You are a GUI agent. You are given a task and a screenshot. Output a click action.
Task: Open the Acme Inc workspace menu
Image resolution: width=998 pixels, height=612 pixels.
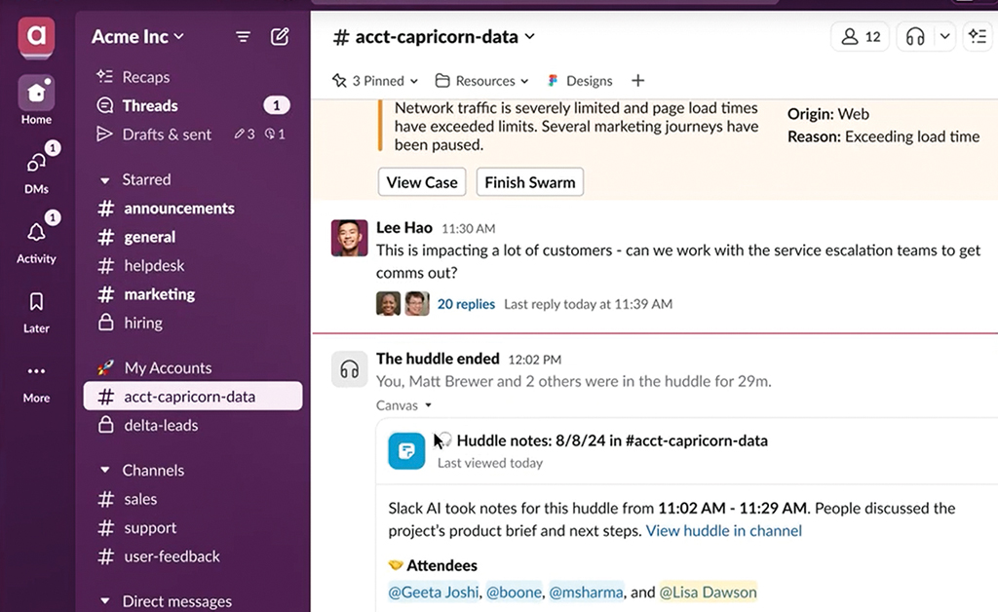tap(137, 37)
